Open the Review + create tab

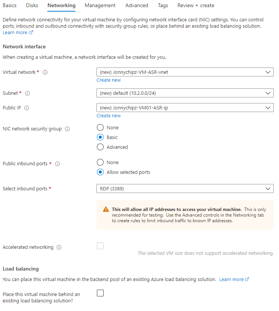click(x=196, y=6)
